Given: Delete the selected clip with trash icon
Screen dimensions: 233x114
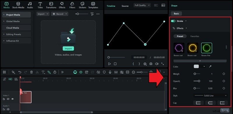Looking at the screenshot, I should tap(31, 72).
